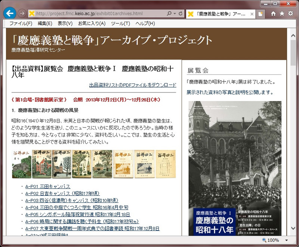This screenshot has width=299, height=247.
Task: Open the A-P04 三田の中庭でくつろぐ学生 link
Action: pyautogui.click(x=77, y=207)
